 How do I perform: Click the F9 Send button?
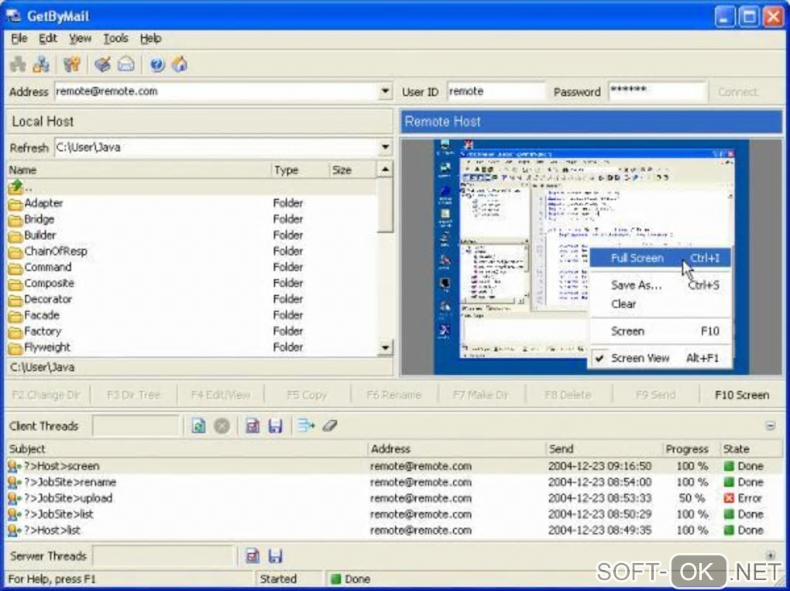click(655, 395)
